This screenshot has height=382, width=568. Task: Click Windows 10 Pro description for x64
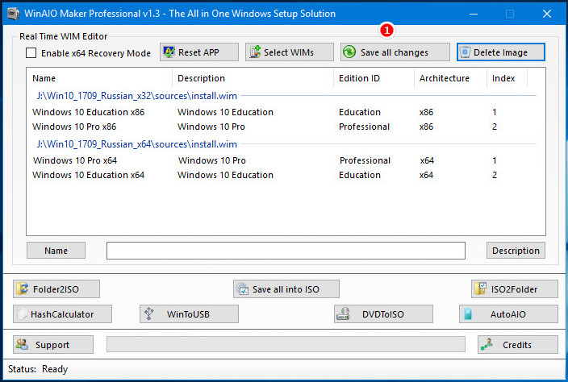212,160
